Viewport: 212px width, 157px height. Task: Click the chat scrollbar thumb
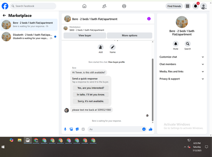[153, 90]
